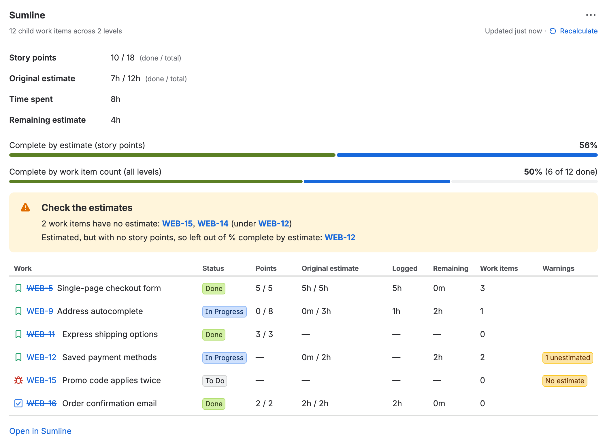This screenshot has width=607, height=446.
Task: Open work item WEB-9 in the table
Action: pyautogui.click(x=40, y=311)
